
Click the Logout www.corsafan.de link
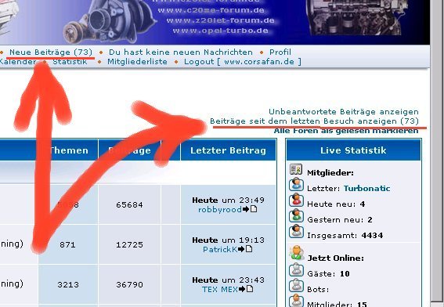pos(243,61)
